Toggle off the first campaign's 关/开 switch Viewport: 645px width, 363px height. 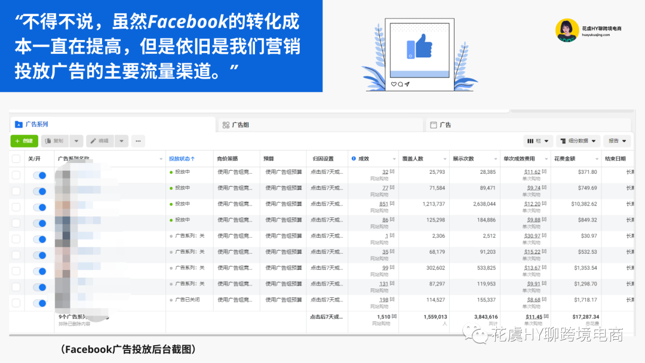point(39,175)
